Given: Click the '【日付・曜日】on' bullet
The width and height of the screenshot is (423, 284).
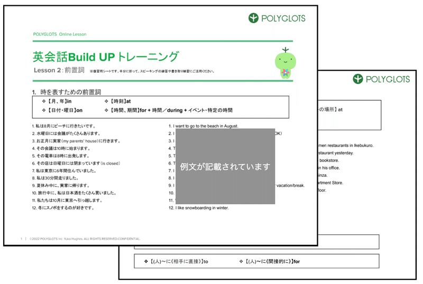Looking at the screenshot, I should click(x=62, y=110).
